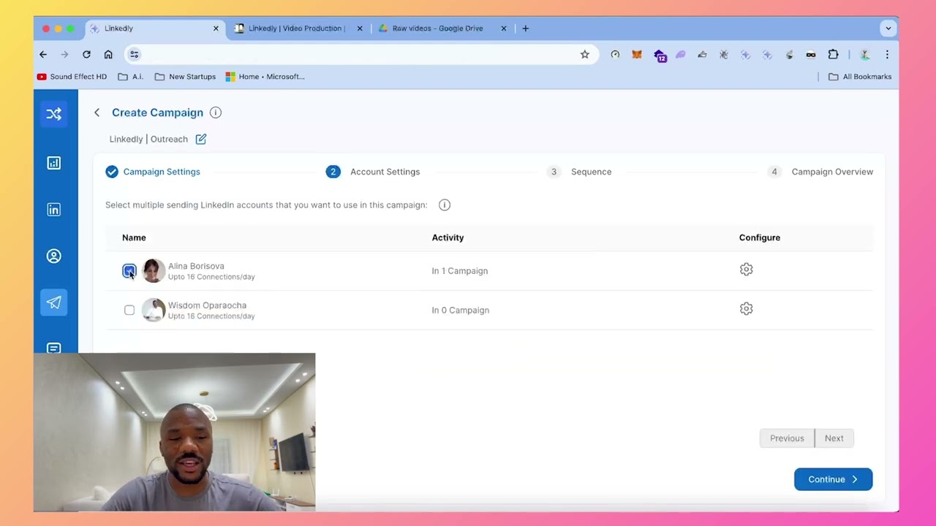Expand the tab search dropdown arrow

[x=888, y=28]
